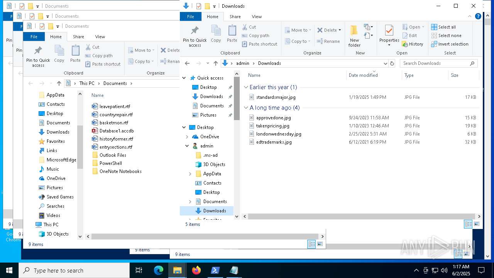Expand the Documents tree node under admin
This screenshot has height=278, width=494.
(x=190, y=202)
